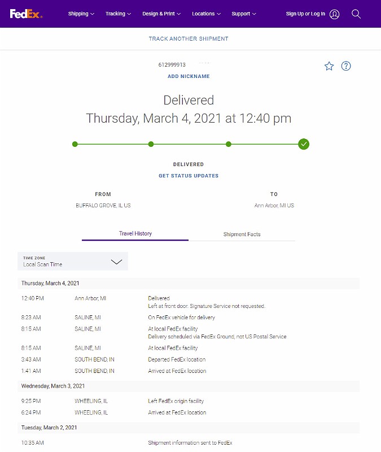Open the Locations dropdown
Screen dimensions: 381x452
coord(206,14)
